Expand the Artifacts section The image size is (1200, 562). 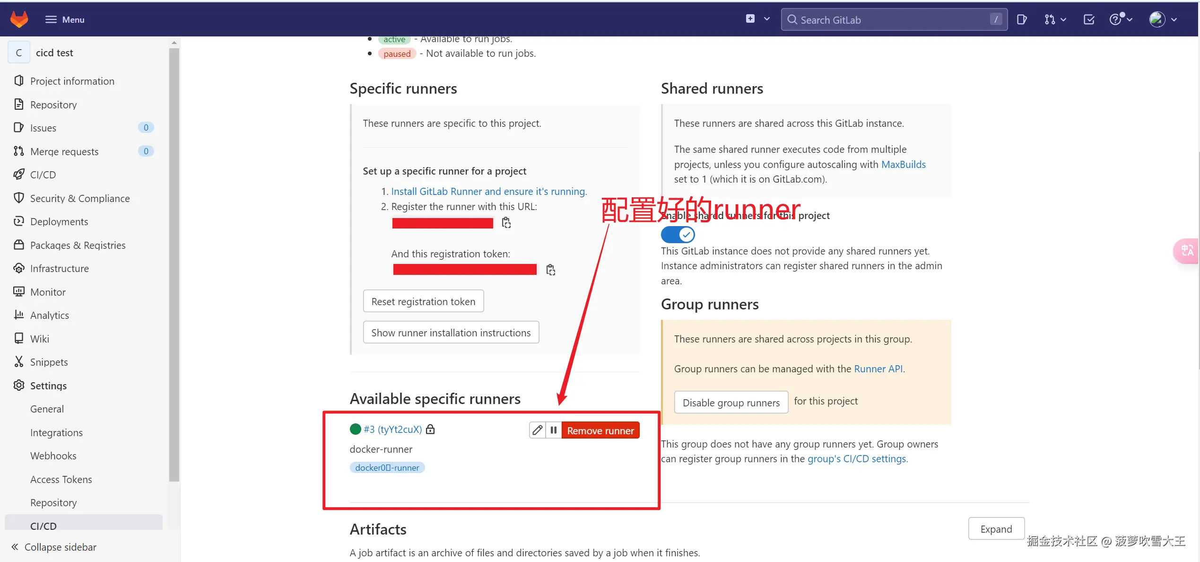[x=996, y=528]
